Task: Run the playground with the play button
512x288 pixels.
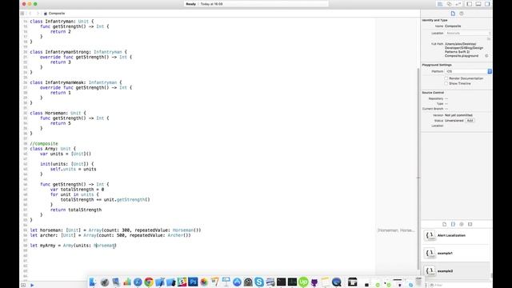Action: tap(32, 285)
